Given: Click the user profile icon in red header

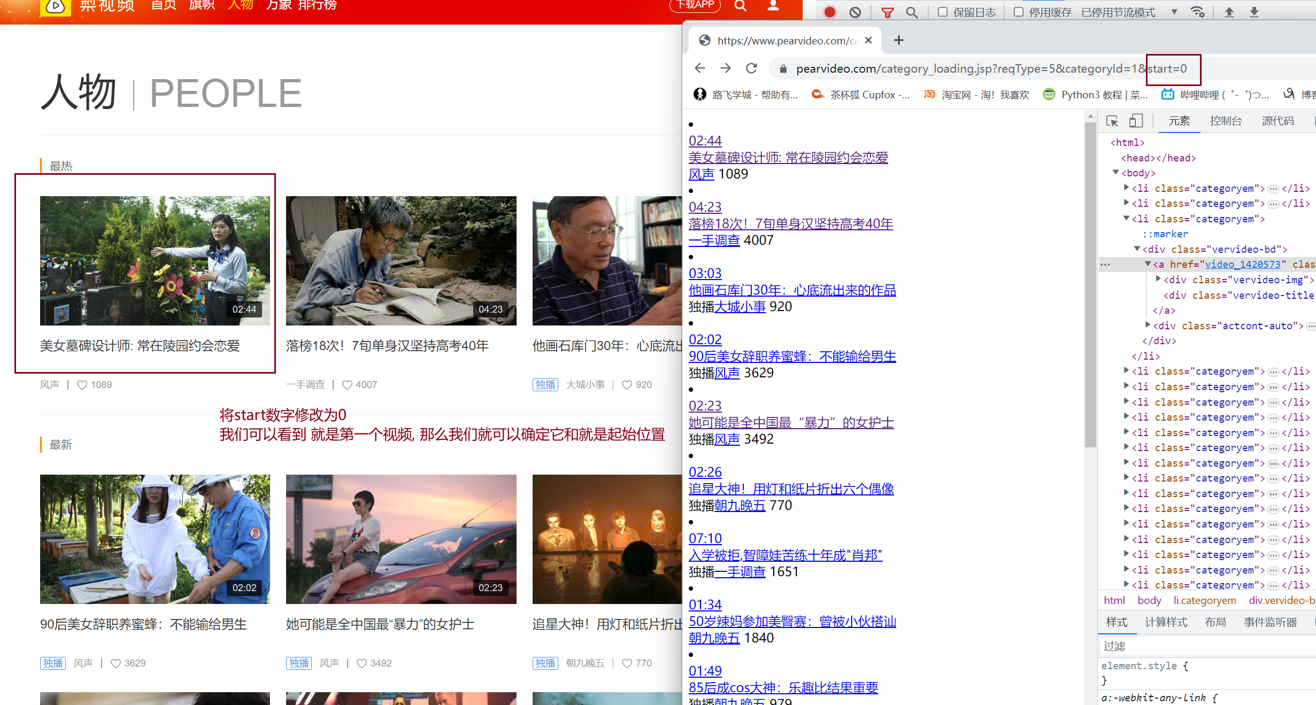Looking at the screenshot, I should click(773, 5).
